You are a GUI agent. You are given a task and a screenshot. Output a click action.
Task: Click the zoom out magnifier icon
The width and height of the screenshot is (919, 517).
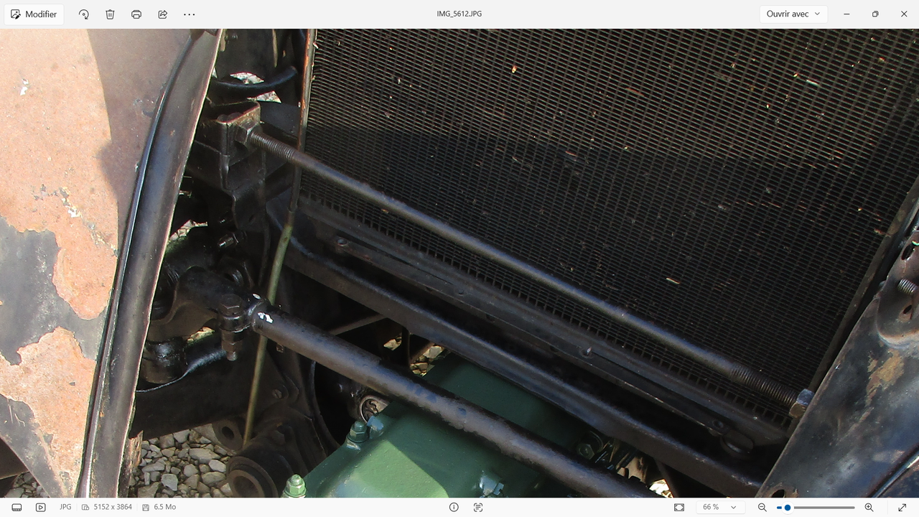pyautogui.click(x=762, y=507)
